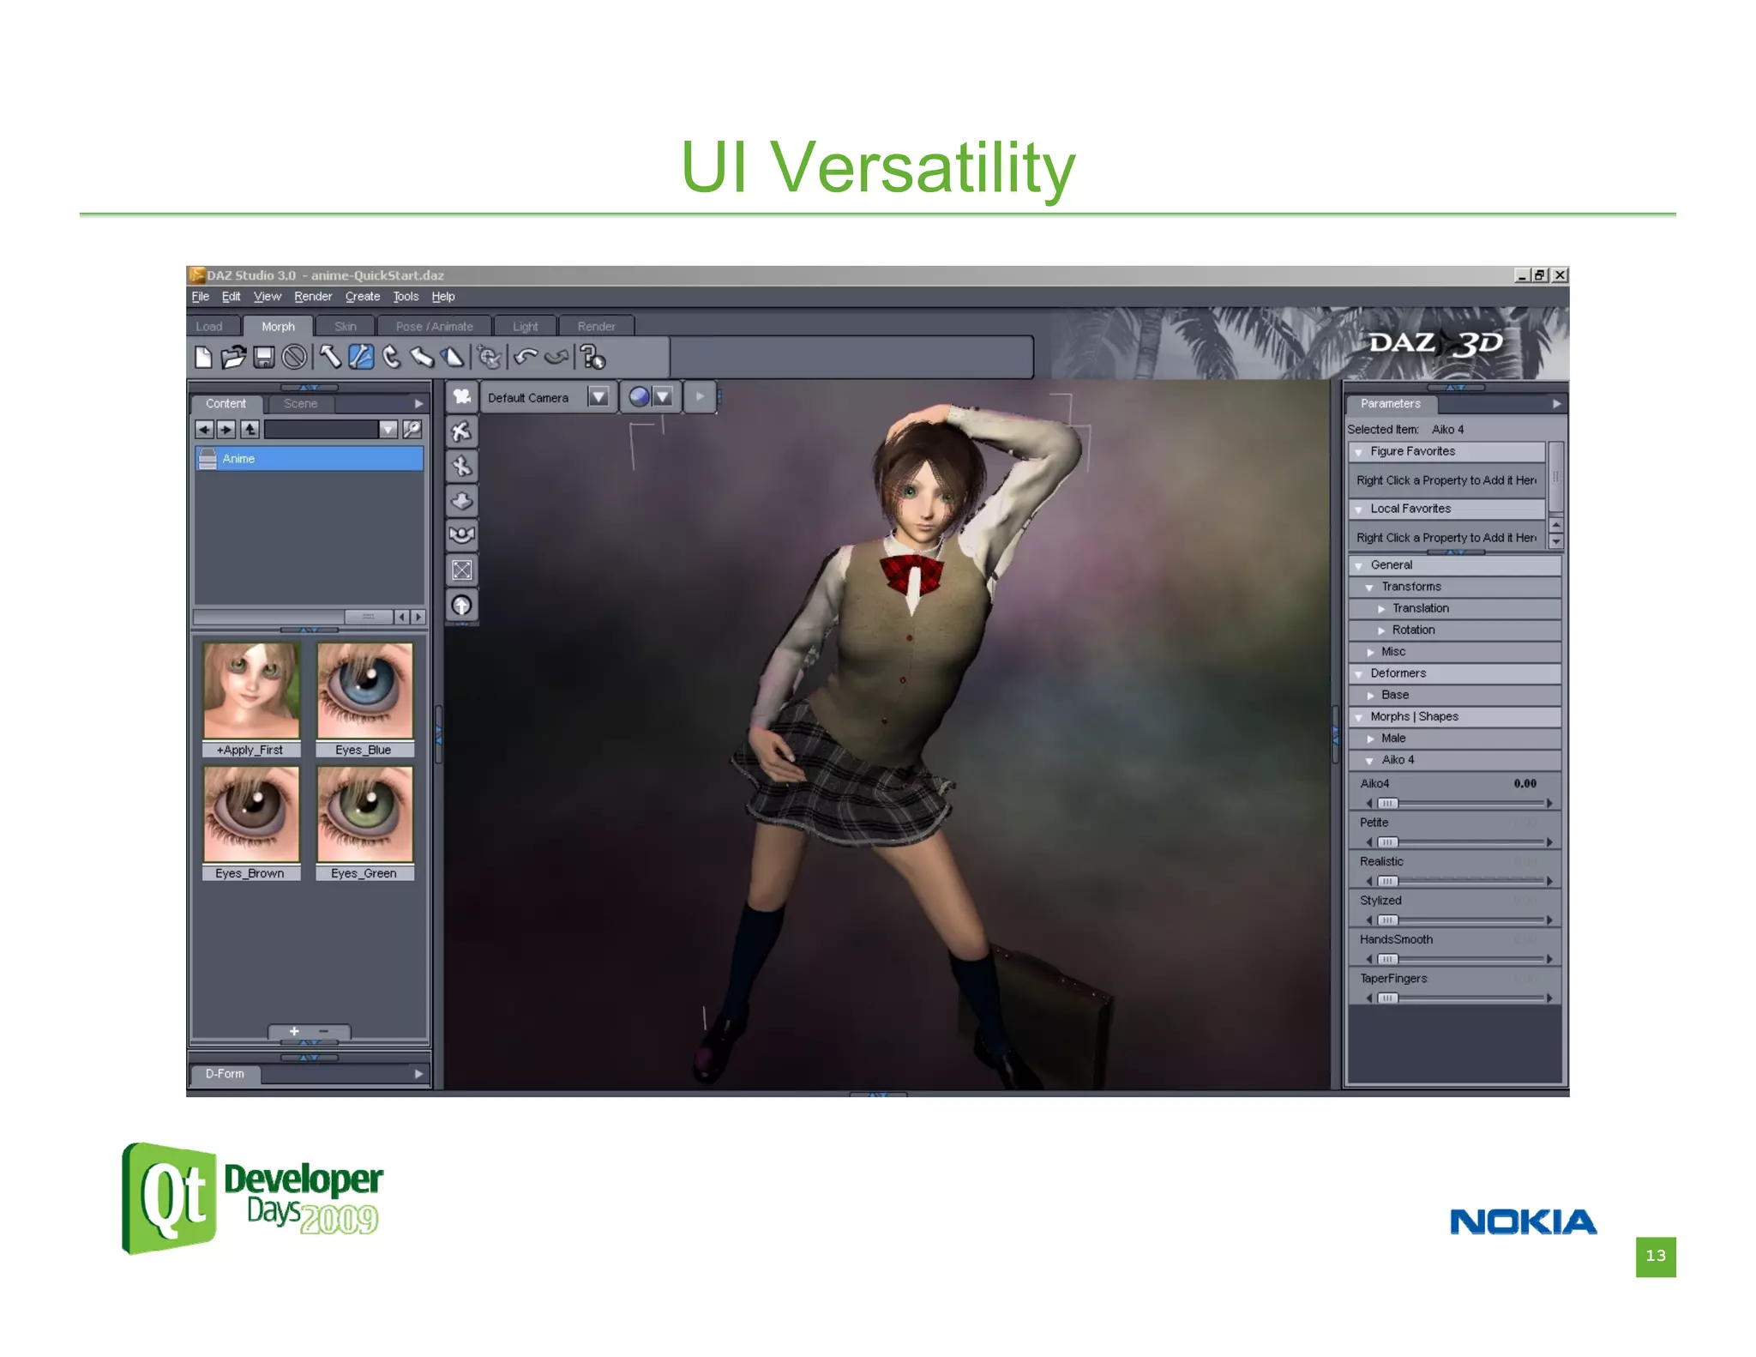The width and height of the screenshot is (1756, 1357).
Task: Collapse the Deformers group
Action: click(x=1359, y=674)
